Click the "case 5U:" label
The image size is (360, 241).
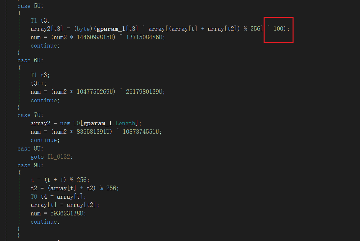point(30,6)
